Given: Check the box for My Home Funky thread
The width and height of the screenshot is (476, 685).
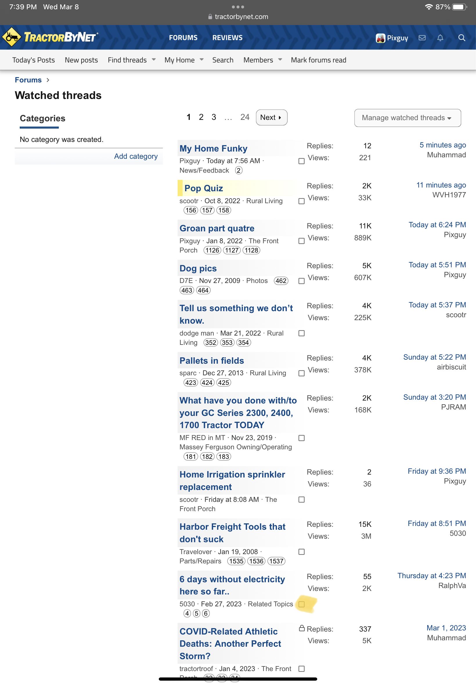Looking at the screenshot, I should (x=301, y=161).
